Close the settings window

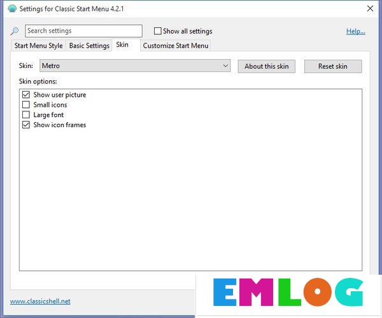click(x=370, y=9)
